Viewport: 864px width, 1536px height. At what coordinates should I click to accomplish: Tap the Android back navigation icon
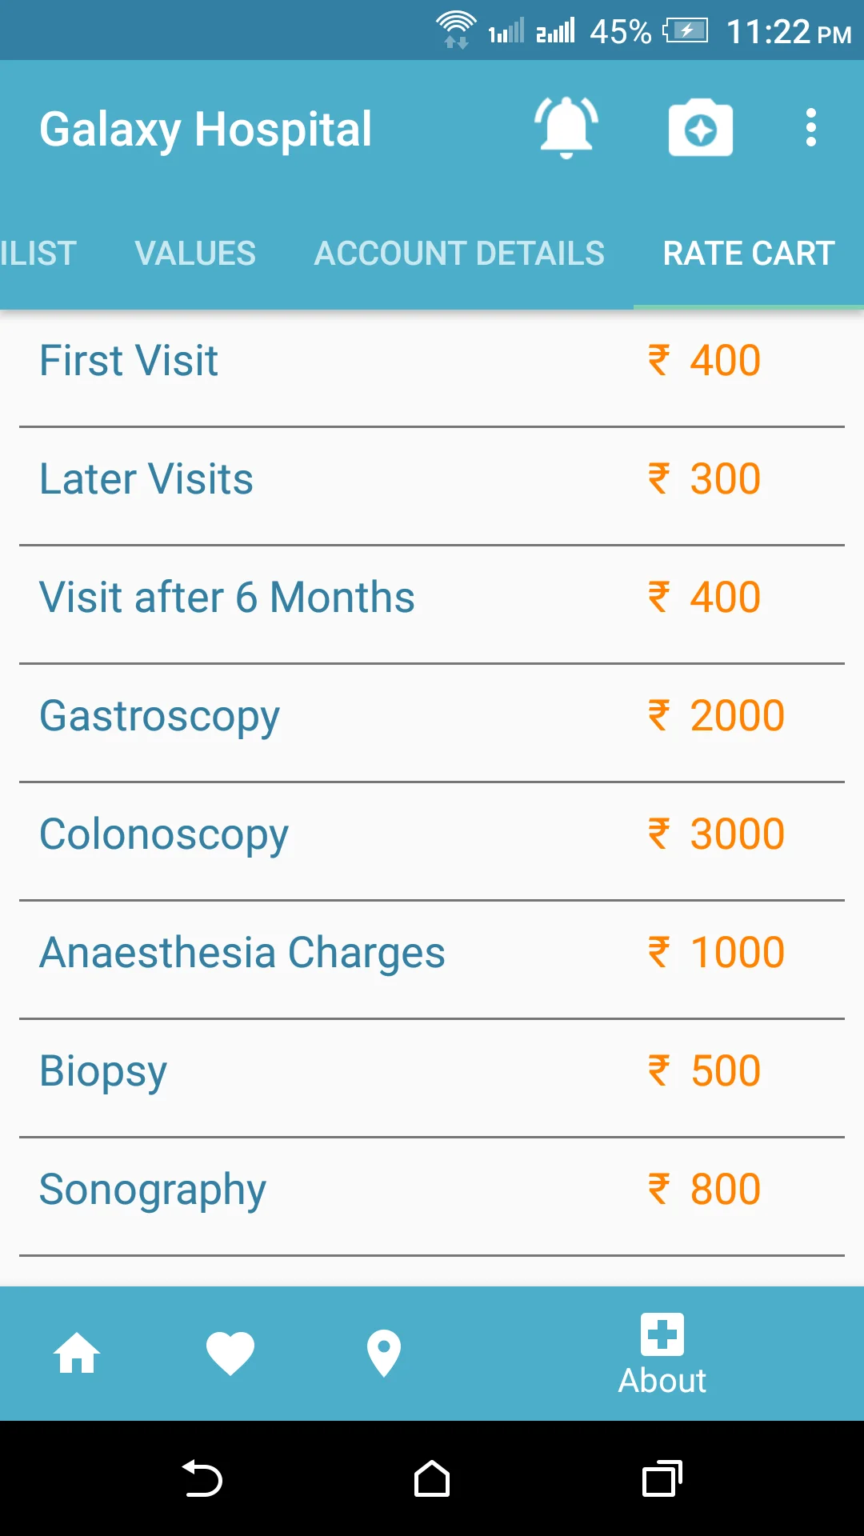coord(202,1478)
